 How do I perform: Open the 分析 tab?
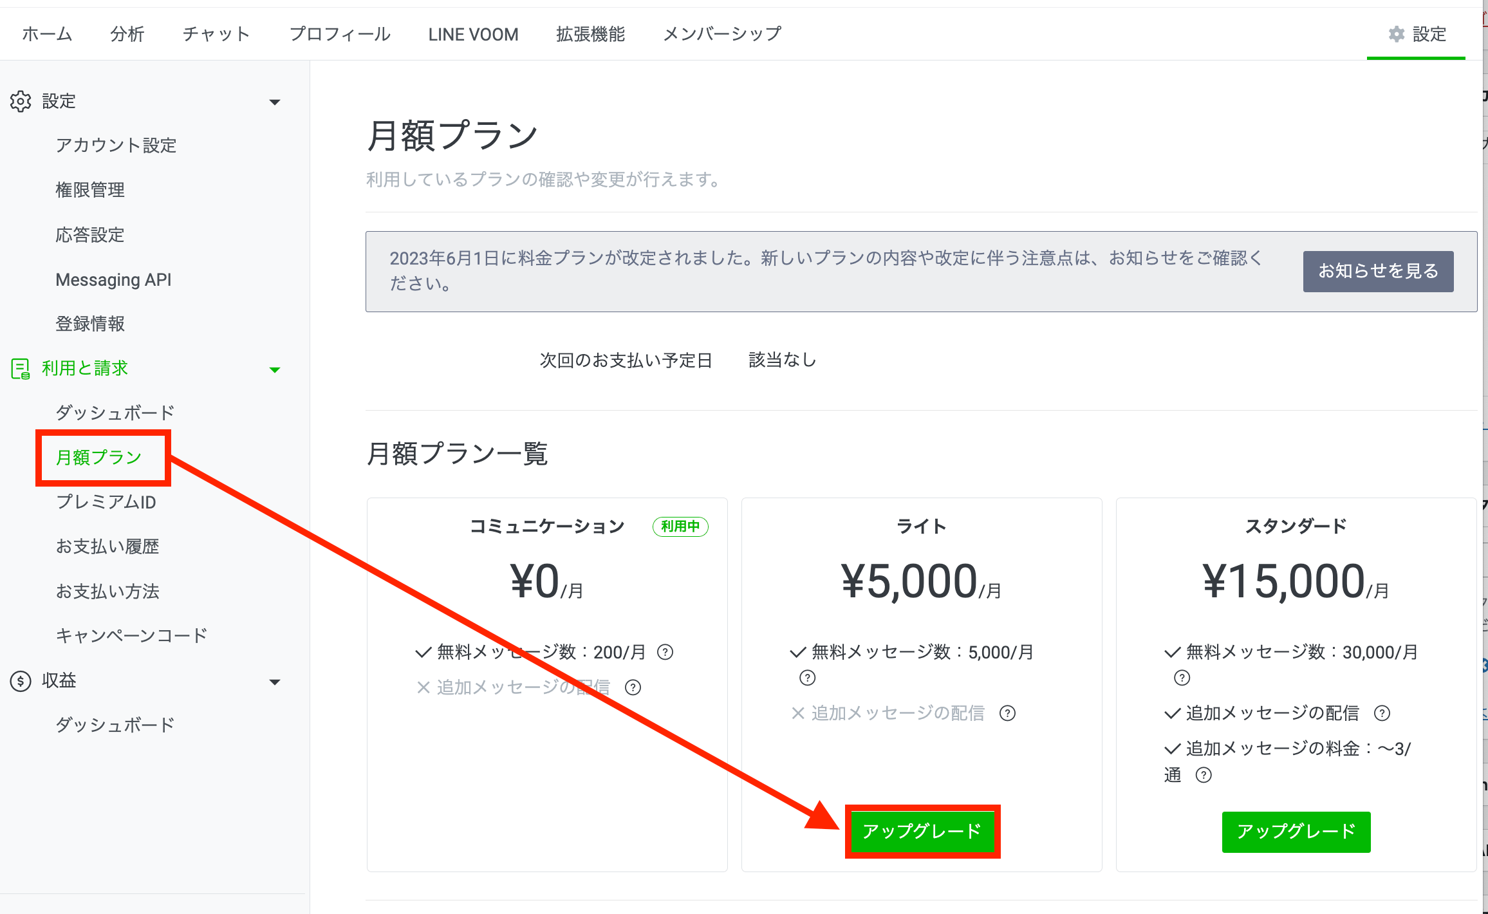click(x=127, y=34)
